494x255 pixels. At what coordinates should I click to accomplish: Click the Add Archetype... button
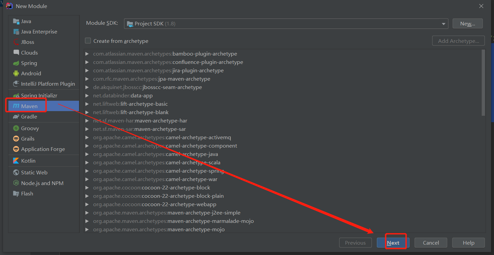[458, 41]
